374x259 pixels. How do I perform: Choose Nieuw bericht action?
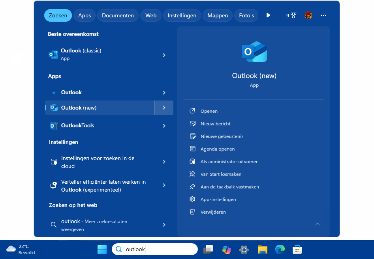[x=216, y=124]
